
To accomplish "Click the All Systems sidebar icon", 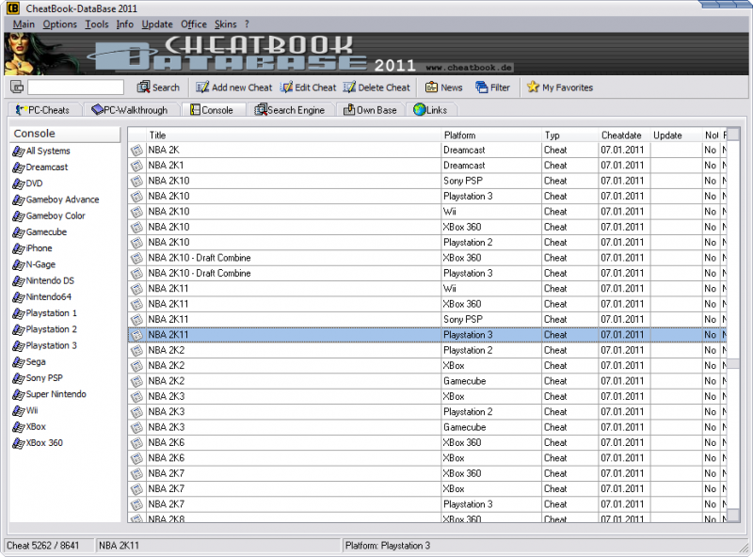I will (x=18, y=151).
